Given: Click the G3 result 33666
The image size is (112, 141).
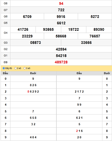Looking at the screenshot, I should 86,43.
